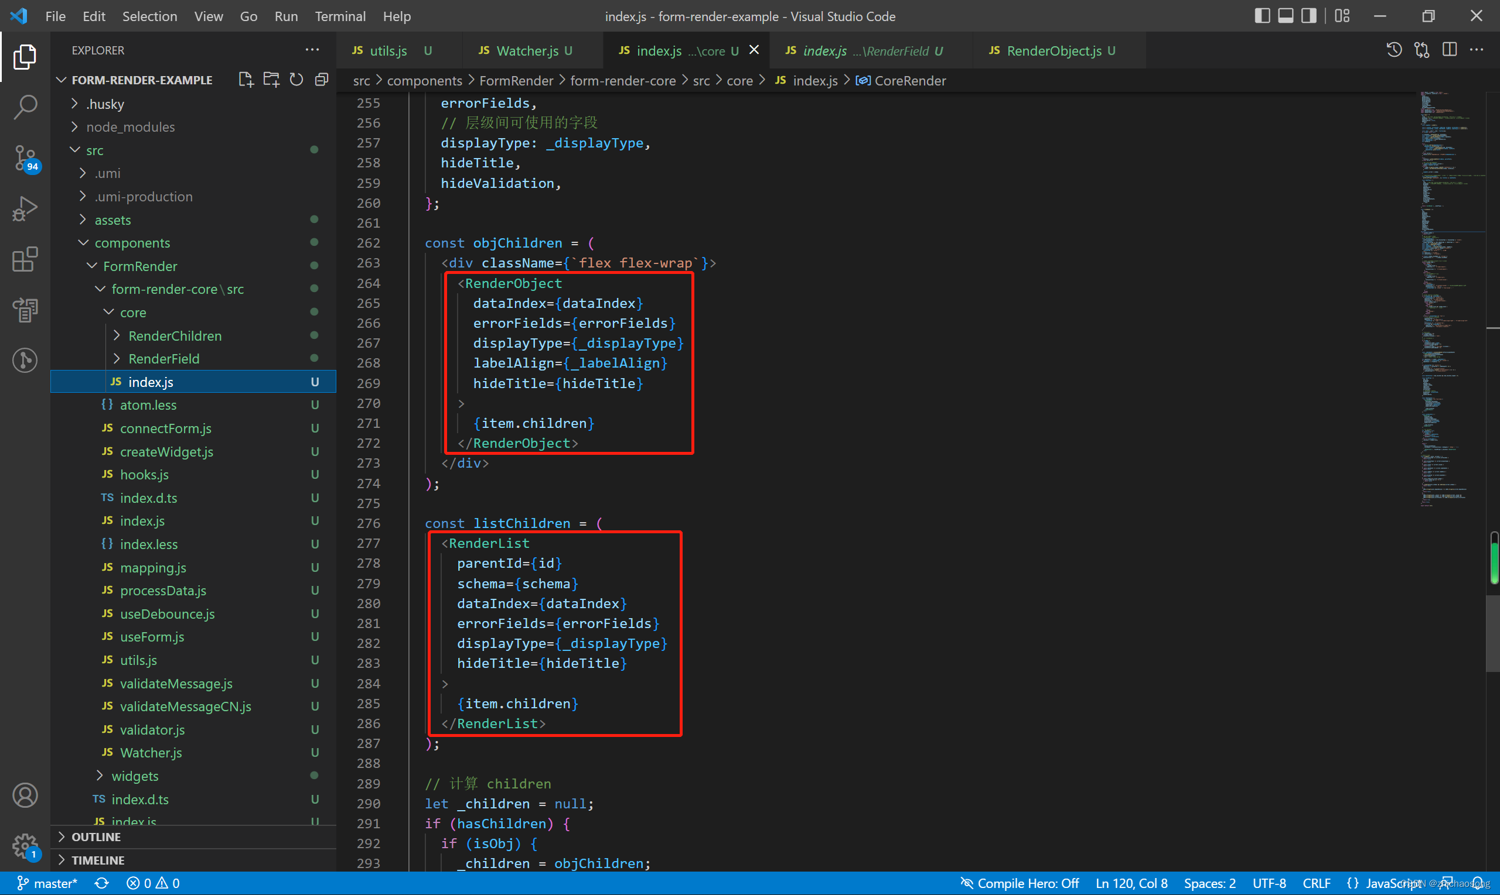1500x895 pixels.
Task: Expand the .umi-production folder
Action: pos(193,197)
